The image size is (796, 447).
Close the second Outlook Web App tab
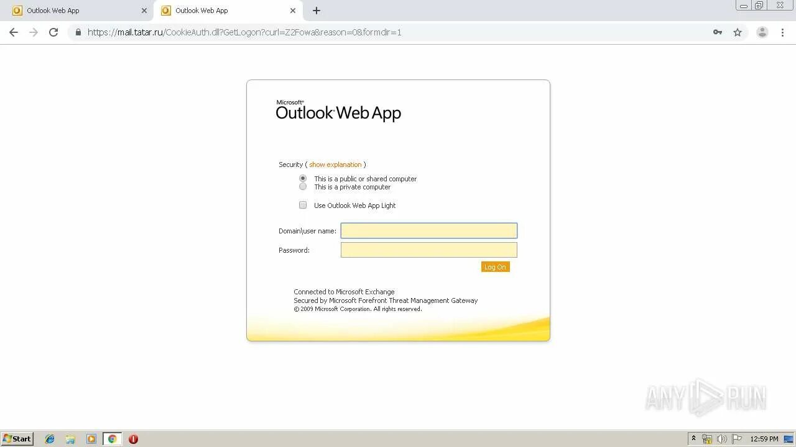[293, 11]
